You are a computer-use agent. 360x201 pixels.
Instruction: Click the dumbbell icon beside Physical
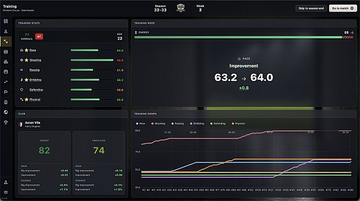21,100
